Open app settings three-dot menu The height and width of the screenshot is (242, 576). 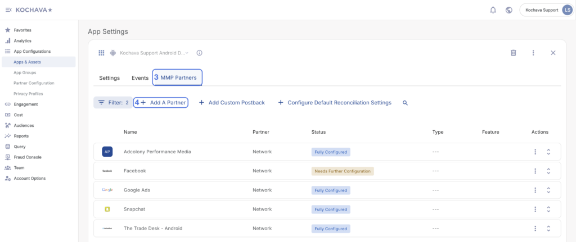(533, 53)
